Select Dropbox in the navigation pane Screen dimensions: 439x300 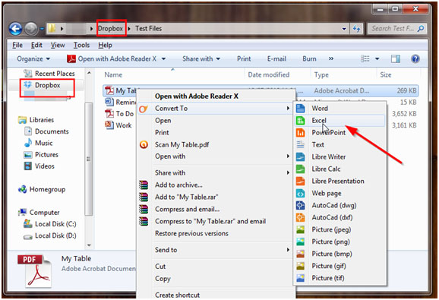click(47, 85)
